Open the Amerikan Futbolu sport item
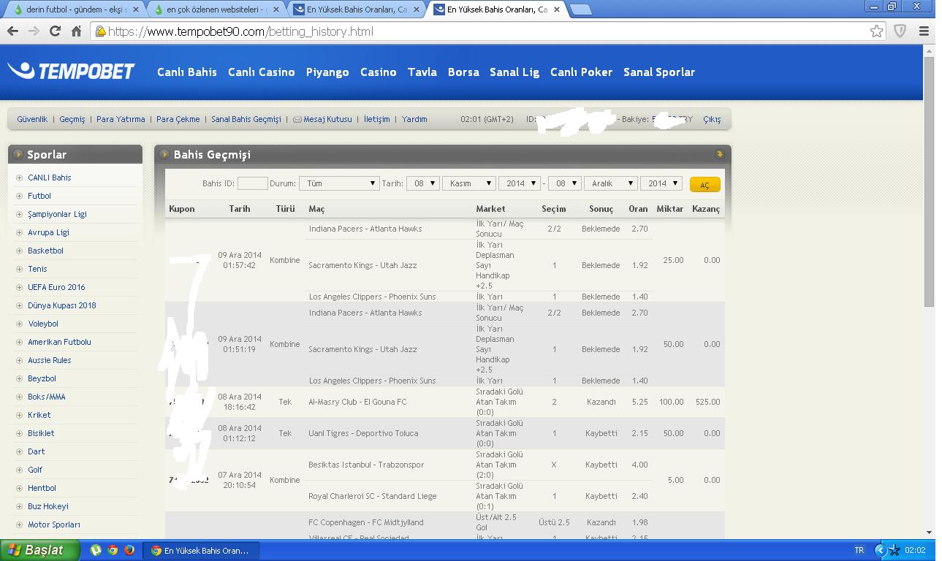The width and height of the screenshot is (942, 561). (x=59, y=342)
